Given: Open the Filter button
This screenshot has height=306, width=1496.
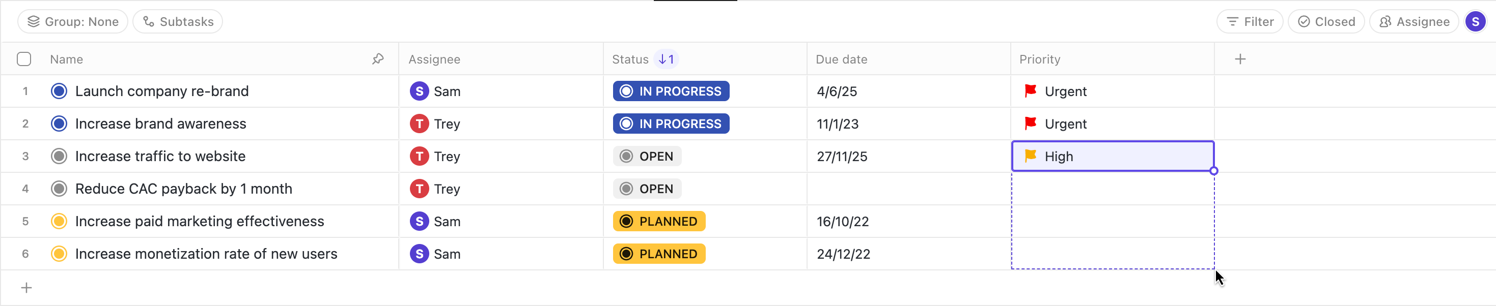Looking at the screenshot, I should tap(1250, 22).
